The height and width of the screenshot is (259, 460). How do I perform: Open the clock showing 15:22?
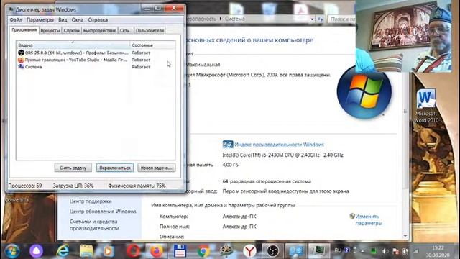[438, 251]
